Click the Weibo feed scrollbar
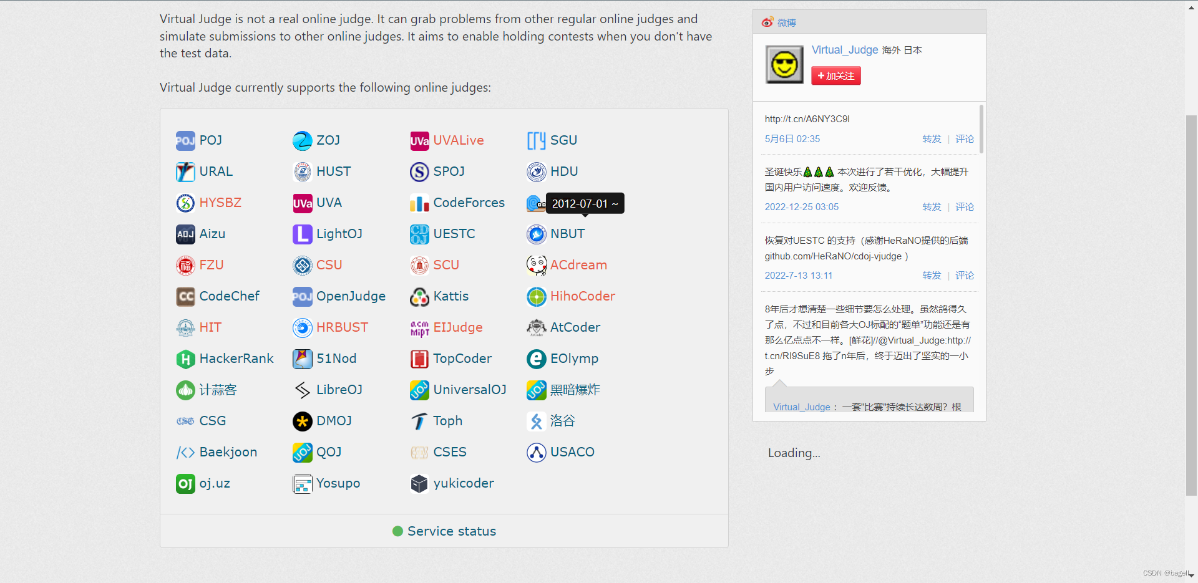 (x=981, y=130)
